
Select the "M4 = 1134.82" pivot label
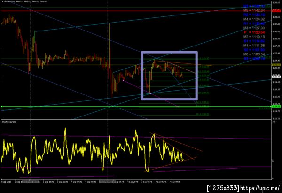(254, 19)
